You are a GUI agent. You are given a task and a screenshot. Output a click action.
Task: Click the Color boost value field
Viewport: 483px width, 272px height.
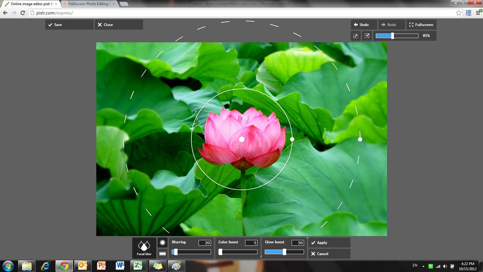pyautogui.click(x=251, y=243)
